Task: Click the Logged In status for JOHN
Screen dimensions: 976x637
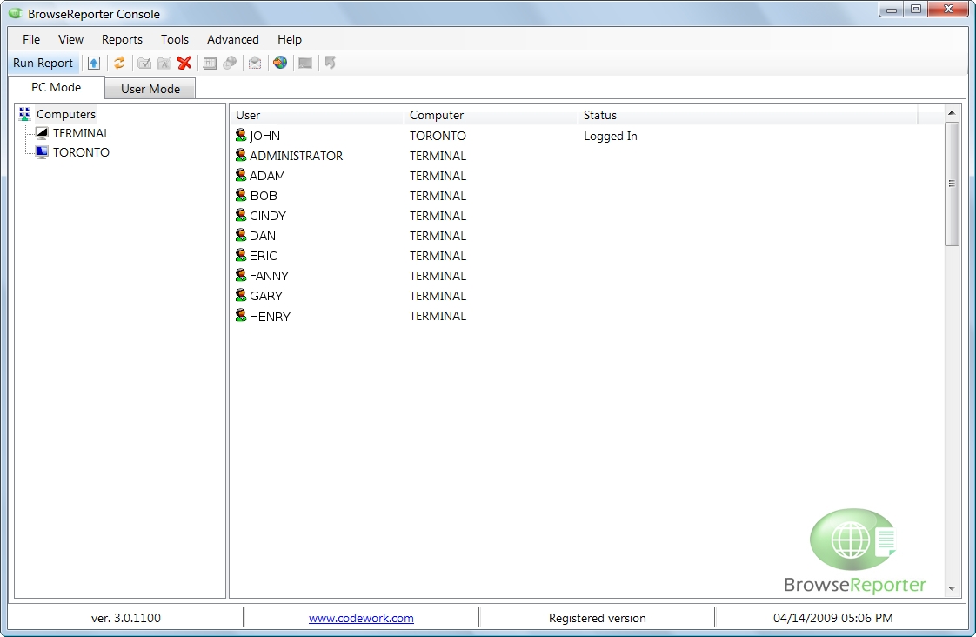Action: 611,137
